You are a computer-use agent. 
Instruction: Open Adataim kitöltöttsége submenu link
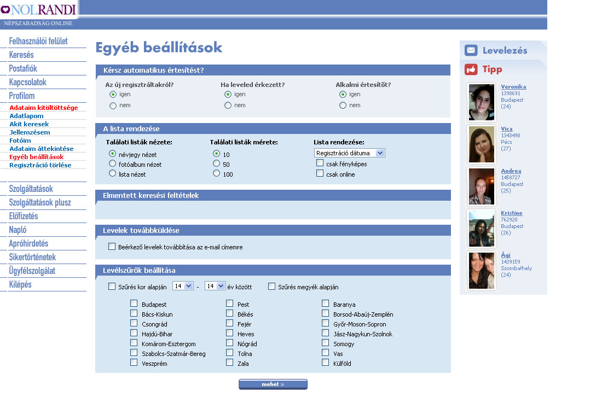44,108
